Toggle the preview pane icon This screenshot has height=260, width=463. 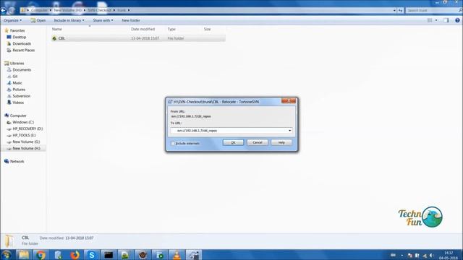click(446, 20)
